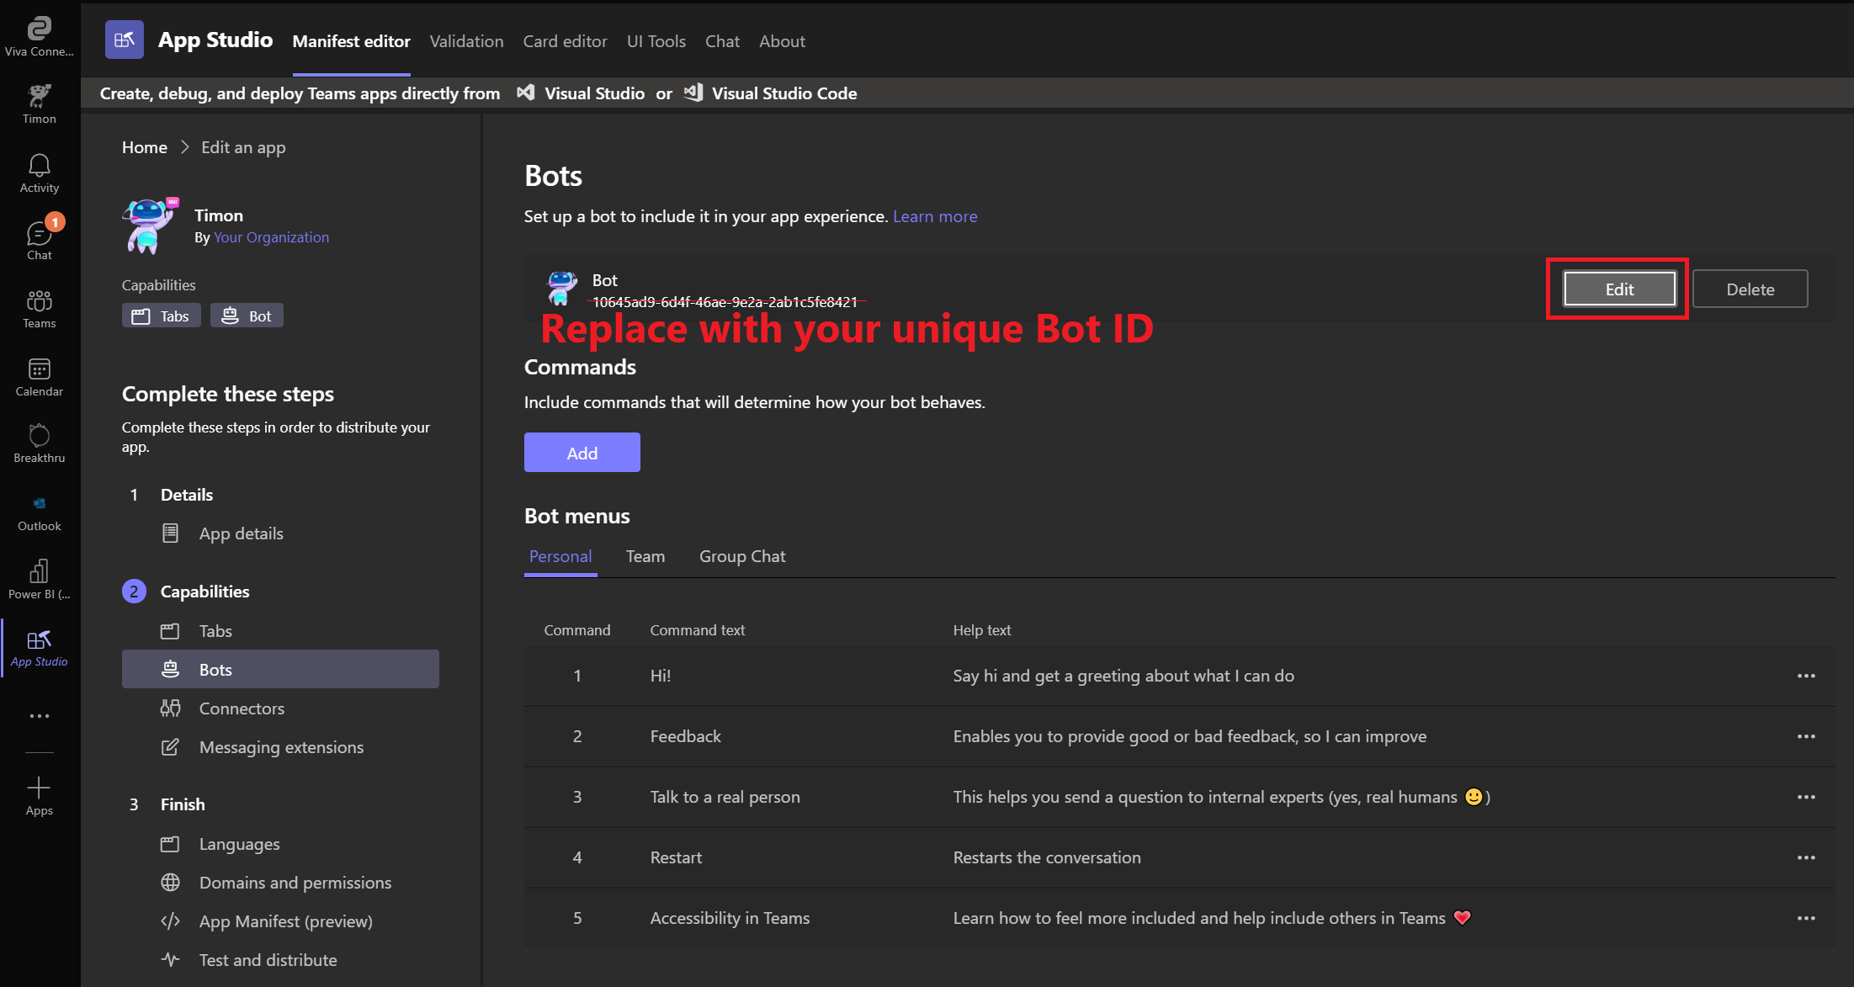Click the Bot avatar in Bots panel
This screenshot has height=987, width=1854.
562,288
